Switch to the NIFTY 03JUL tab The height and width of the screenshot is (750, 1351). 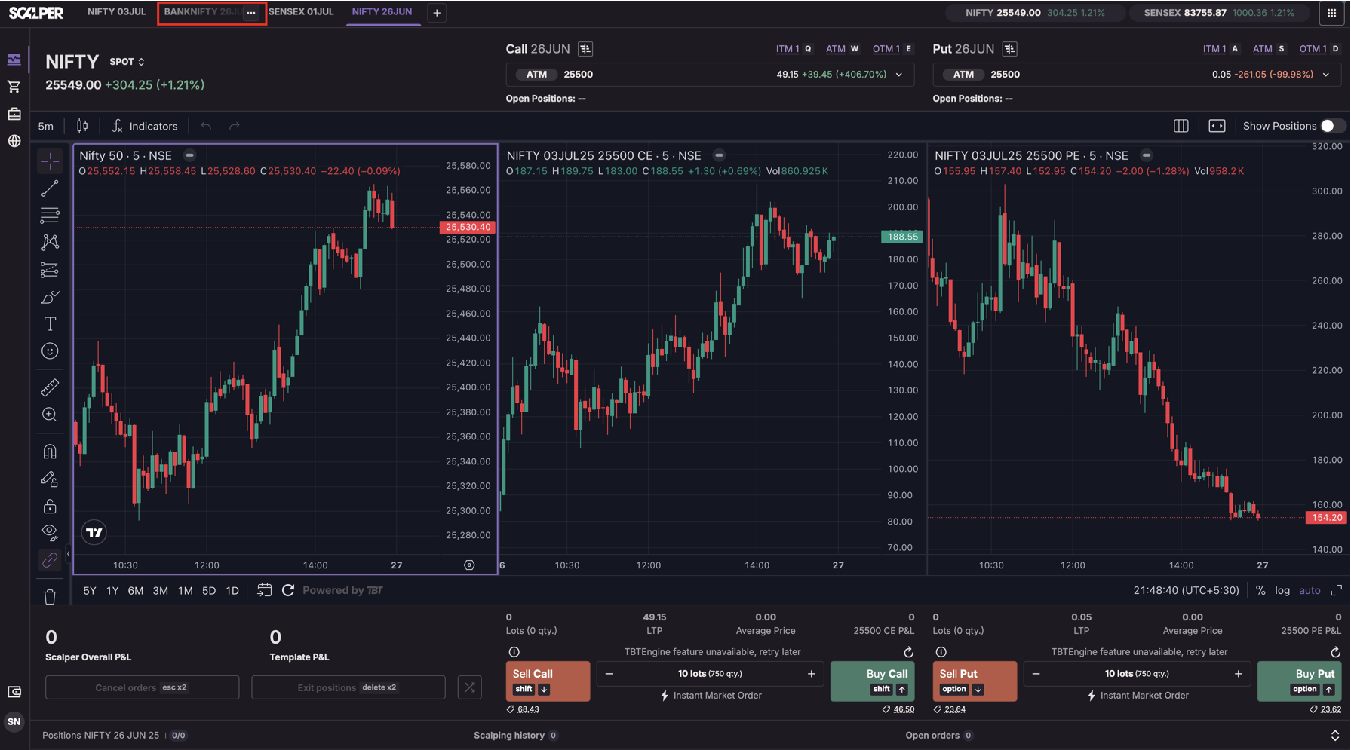116,12
